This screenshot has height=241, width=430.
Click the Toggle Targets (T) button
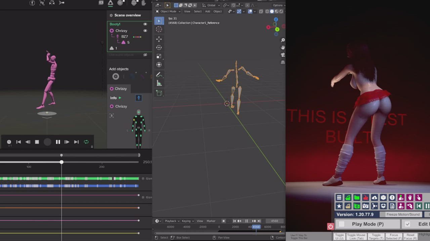tap(376, 236)
